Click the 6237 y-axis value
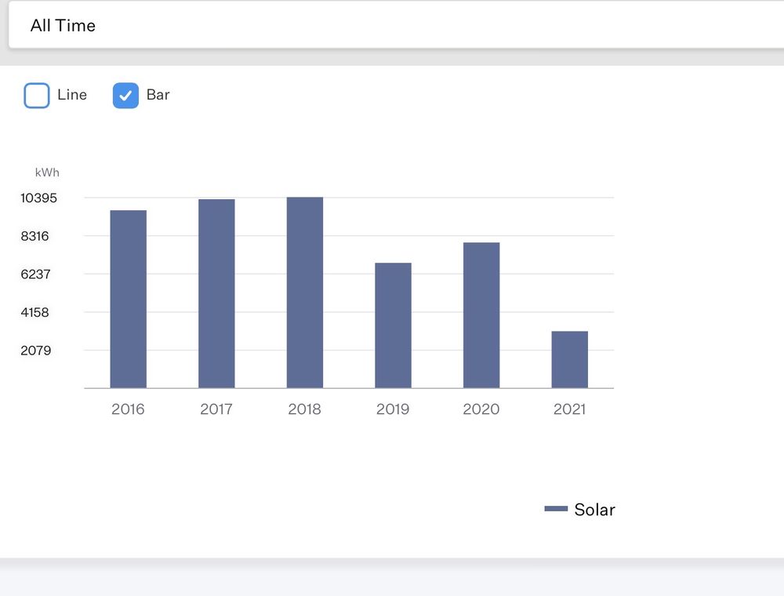This screenshot has width=784, height=596. coord(35,274)
